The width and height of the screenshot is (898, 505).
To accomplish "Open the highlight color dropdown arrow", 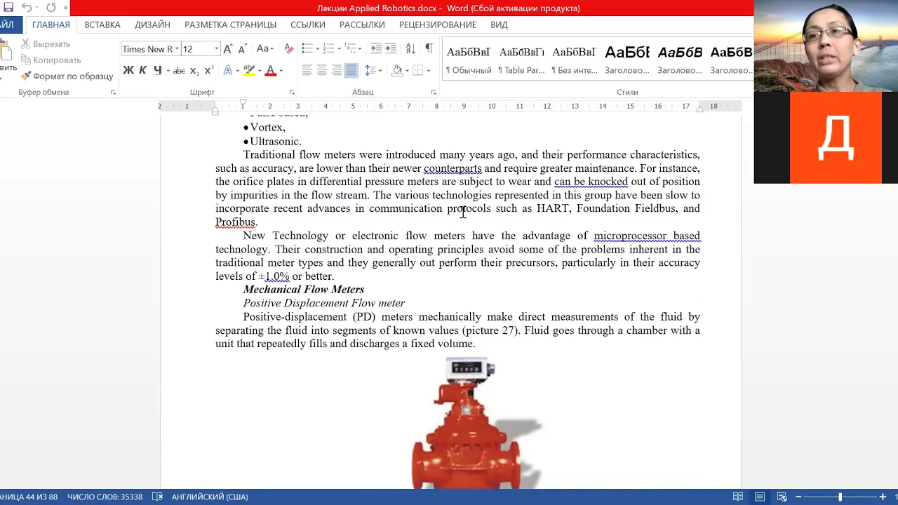I will click(x=259, y=70).
